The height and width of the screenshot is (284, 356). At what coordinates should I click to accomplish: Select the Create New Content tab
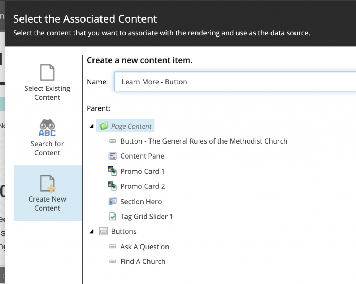coord(47,193)
